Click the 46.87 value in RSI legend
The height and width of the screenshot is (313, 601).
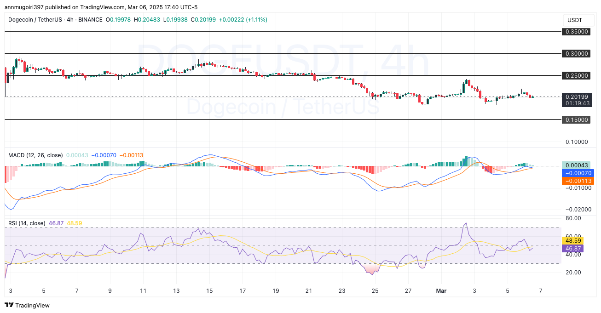[56, 223]
